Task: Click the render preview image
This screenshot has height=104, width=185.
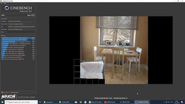Action: 111,50
